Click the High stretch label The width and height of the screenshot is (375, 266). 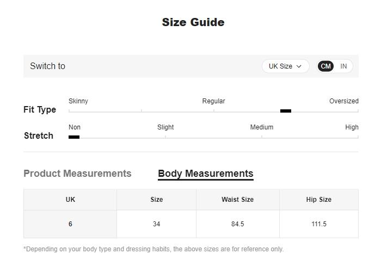click(x=352, y=127)
